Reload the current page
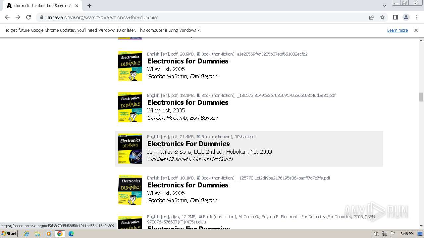The height and width of the screenshot is (238, 424). tap(28, 17)
